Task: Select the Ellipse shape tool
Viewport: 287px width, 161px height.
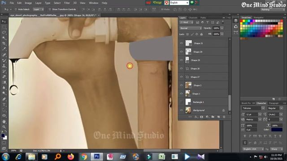Action: click(x=4, y=115)
